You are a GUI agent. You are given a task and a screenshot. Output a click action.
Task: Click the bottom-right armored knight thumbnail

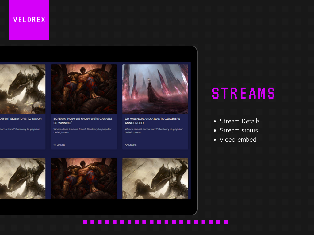click(155, 178)
